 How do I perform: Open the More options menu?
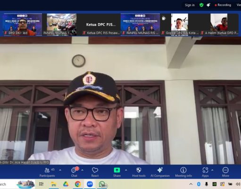pos(225,172)
